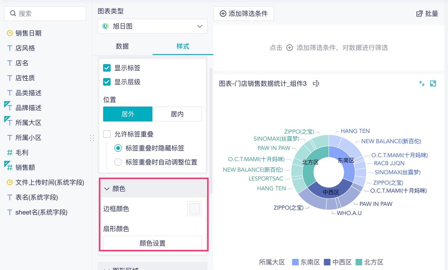Click the rename icon beside the chart title
Viewport: 448px width, 270px height.
(315, 84)
